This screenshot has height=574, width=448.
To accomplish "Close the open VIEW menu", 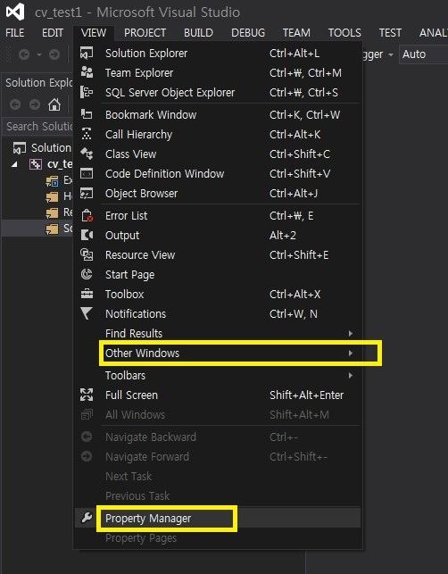I will tap(94, 33).
